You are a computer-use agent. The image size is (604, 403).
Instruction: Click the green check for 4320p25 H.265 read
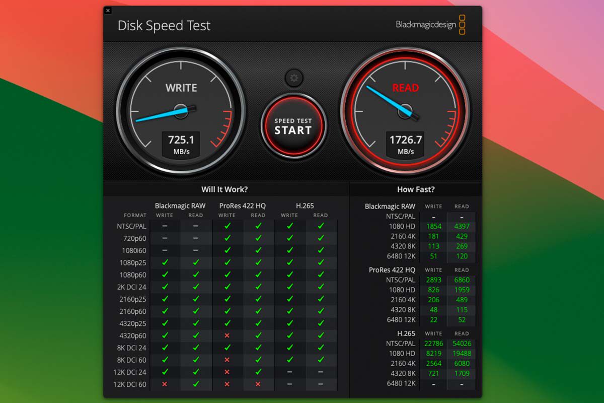pyautogui.click(x=321, y=323)
